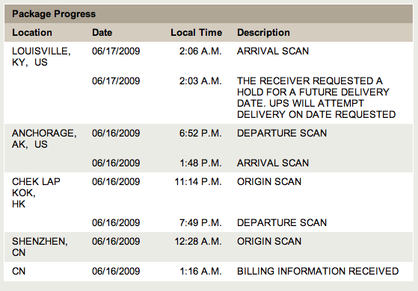Click the 2:06 A.M. arrival scan time
The height and width of the screenshot is (291, 418).
point(200,51)
